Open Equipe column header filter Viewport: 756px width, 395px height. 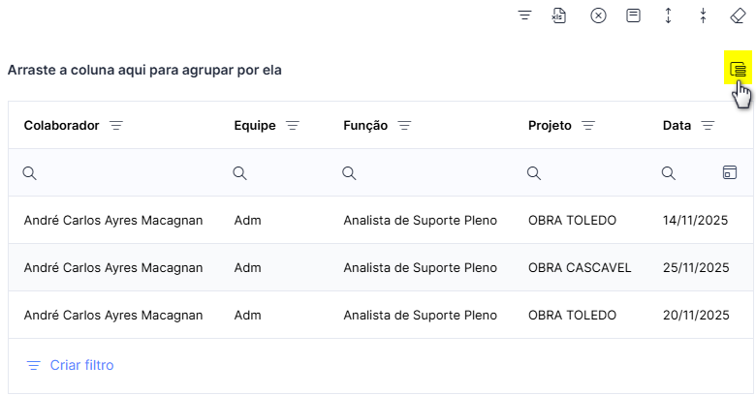click(x=293, y=125)
